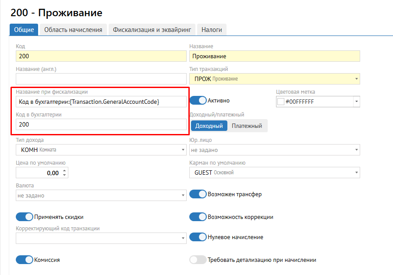Open the Тип транзакций dropdown
393x275 pixels.
(x=275, y=79)
